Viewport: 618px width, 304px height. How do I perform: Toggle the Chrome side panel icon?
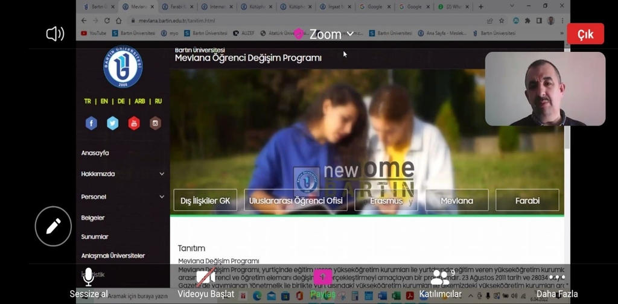pyautogui.click(x=539, y=21)
